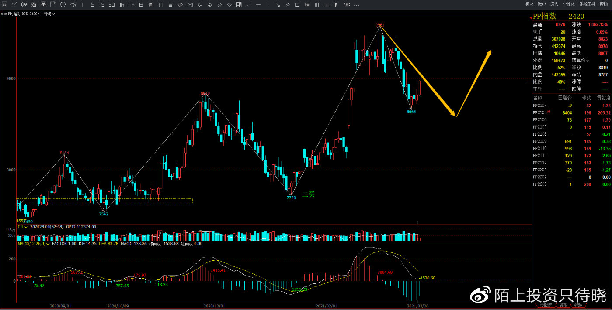Image resolution: width=612 pixels, height=310 pixels.
Task: Select the rectangle drawing tool
Action: 297,4
